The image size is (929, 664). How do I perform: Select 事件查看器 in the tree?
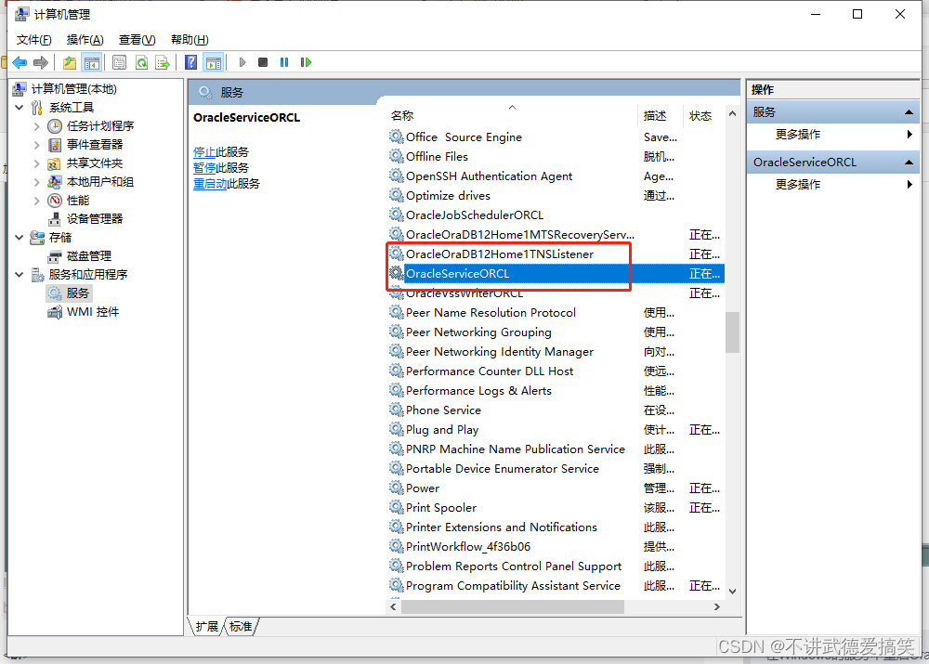point(94,145)
